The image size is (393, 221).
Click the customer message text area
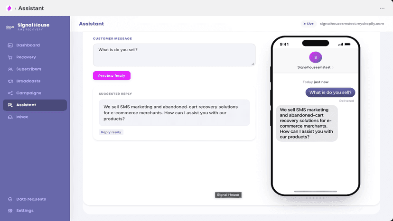(174, 55)
